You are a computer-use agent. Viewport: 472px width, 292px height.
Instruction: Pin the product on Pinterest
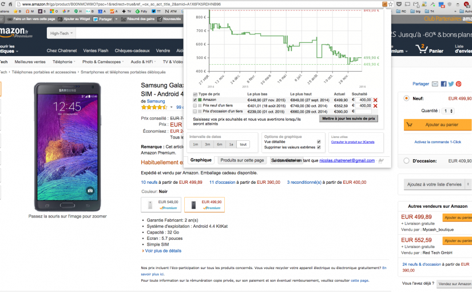pos(458,84)
